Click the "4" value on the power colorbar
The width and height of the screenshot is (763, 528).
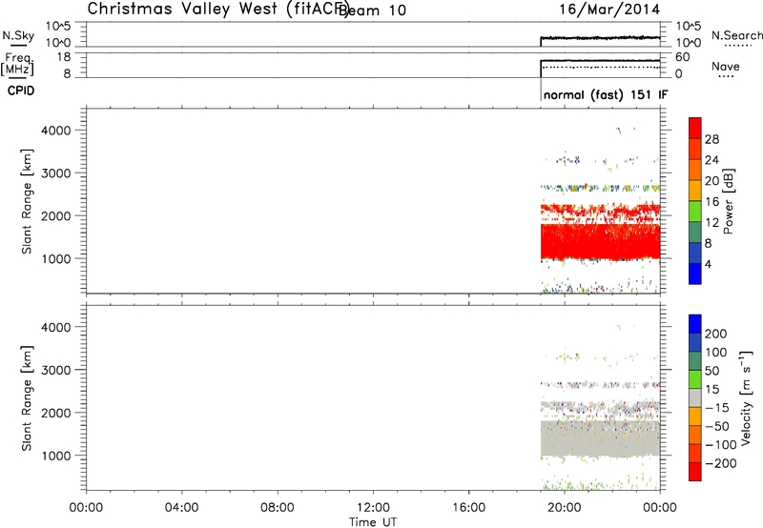click(708, 265)
